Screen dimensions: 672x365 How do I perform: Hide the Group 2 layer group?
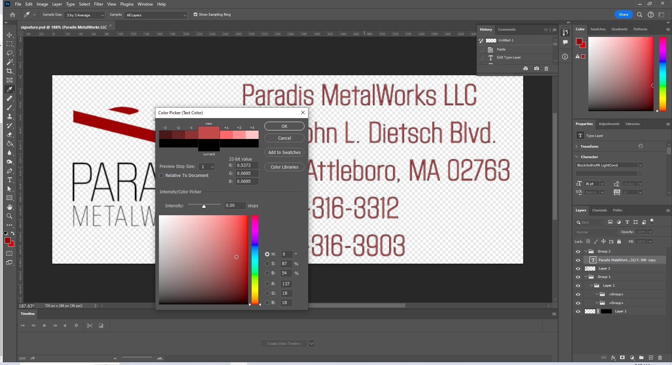[578, 251]
